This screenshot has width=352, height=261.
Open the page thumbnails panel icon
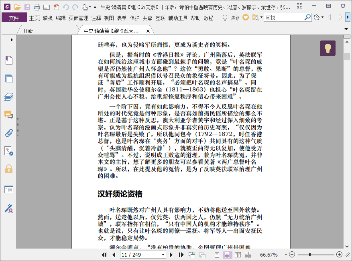(x=9, y=79)
